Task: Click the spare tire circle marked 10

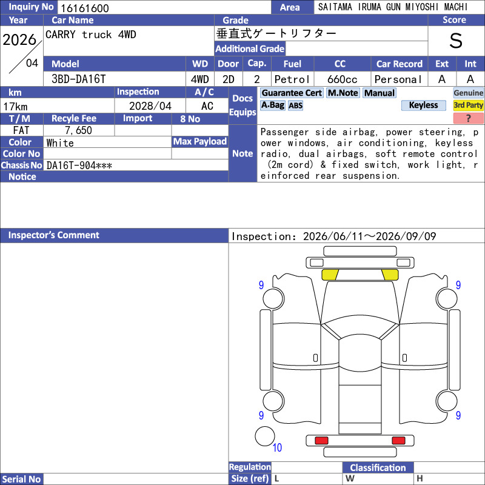Action: (x=265, y=436)
